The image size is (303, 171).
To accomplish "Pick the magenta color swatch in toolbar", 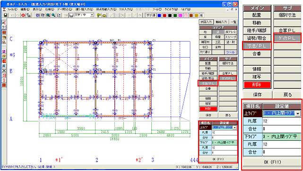I will (181, 15).
